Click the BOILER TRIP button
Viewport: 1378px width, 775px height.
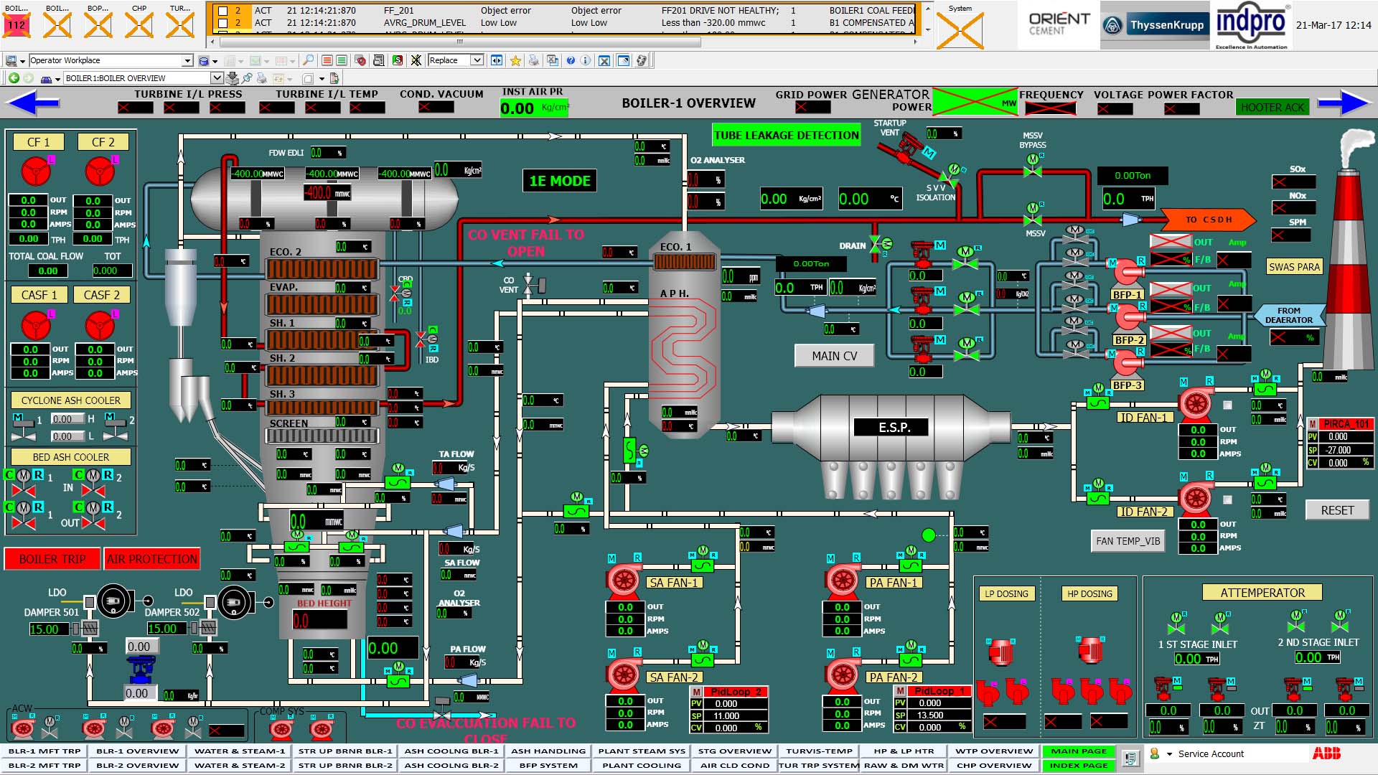52,559
